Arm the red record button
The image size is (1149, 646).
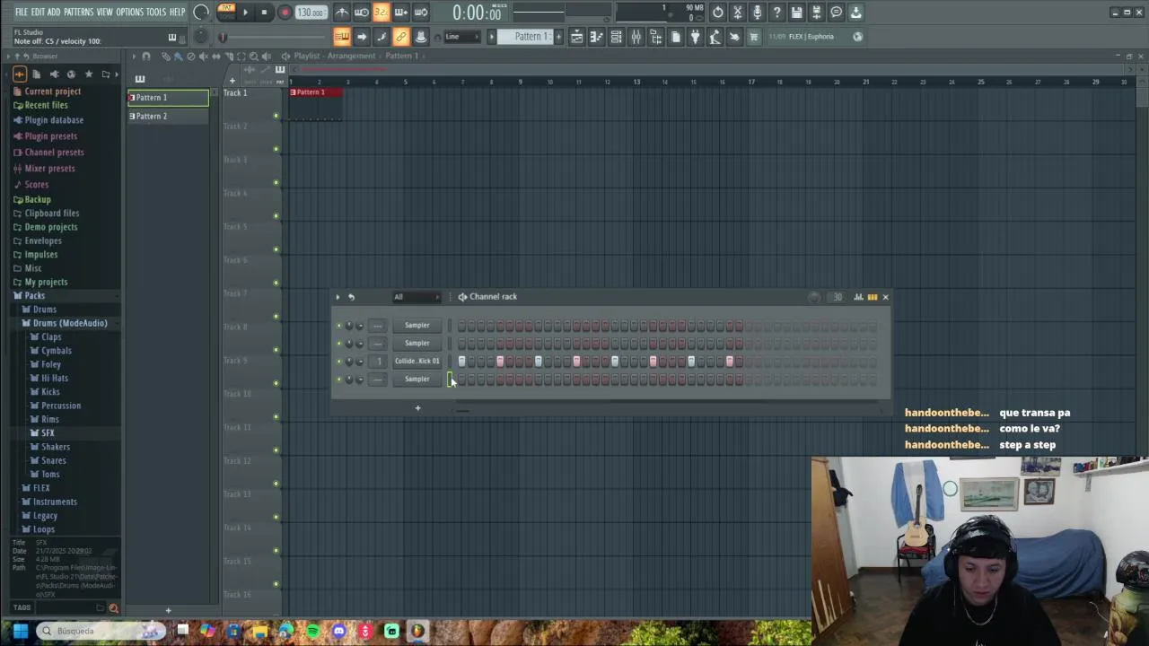pyautogui.click(x=285, y=13)
